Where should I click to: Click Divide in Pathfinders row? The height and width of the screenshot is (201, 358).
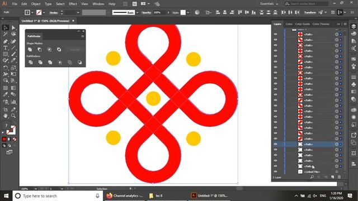31,62
